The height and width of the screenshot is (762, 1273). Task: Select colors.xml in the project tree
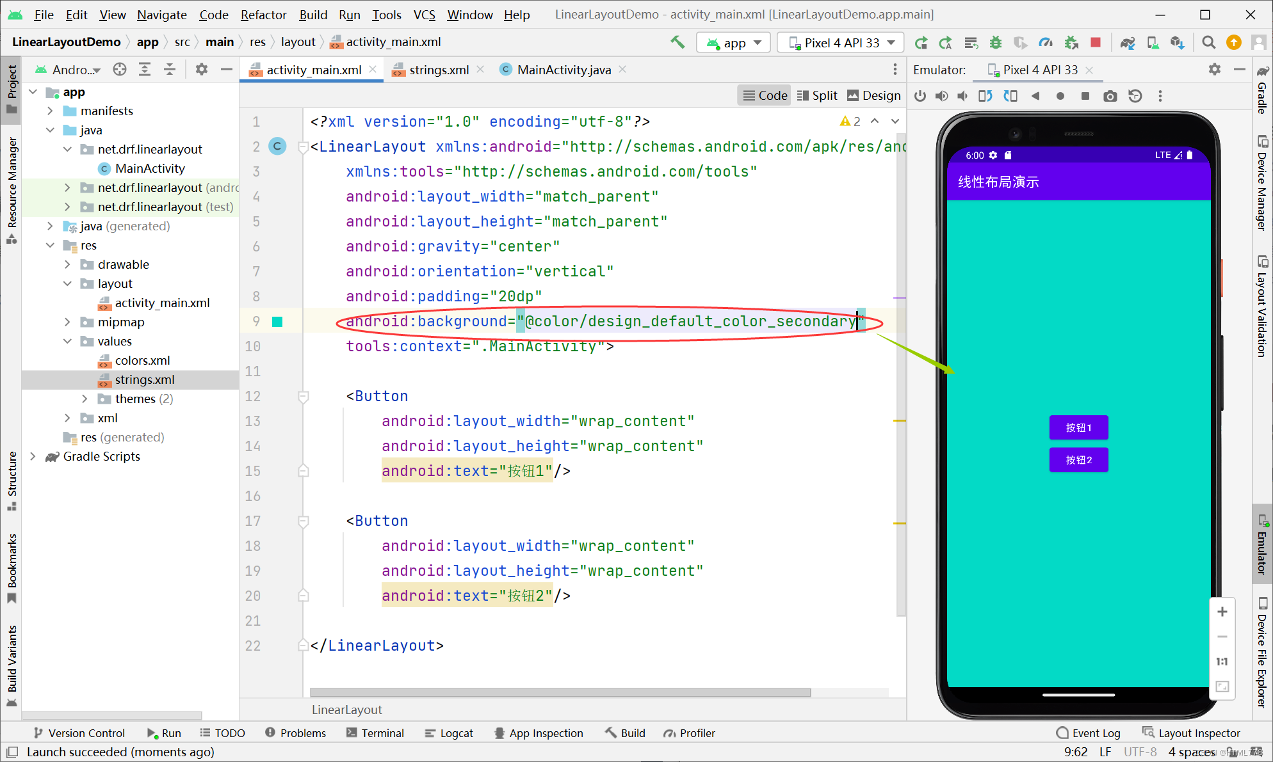142,360
